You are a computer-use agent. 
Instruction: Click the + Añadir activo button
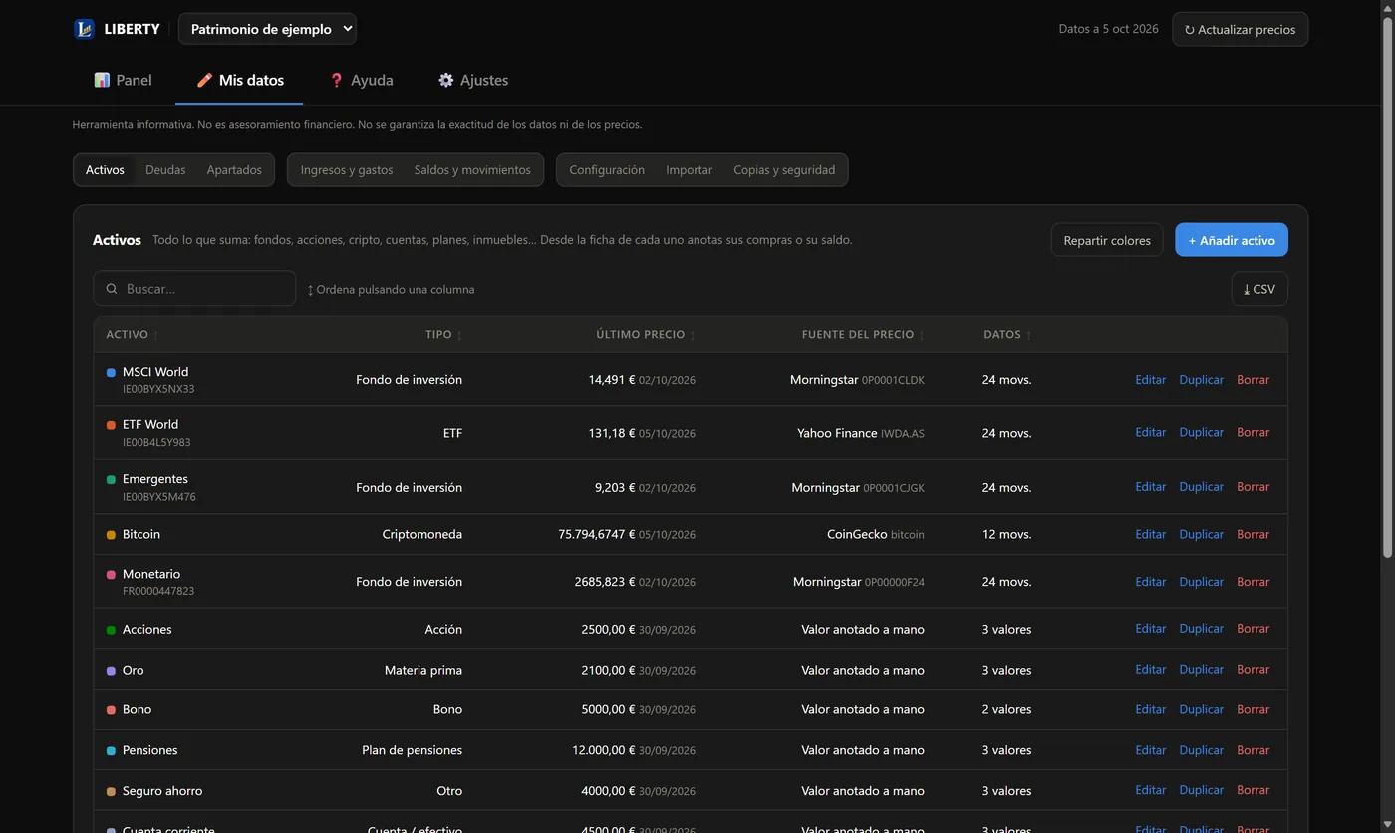1232,240
